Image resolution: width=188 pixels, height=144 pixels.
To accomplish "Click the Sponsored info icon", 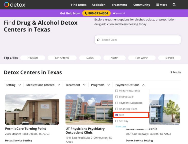I will coord(114,13).
